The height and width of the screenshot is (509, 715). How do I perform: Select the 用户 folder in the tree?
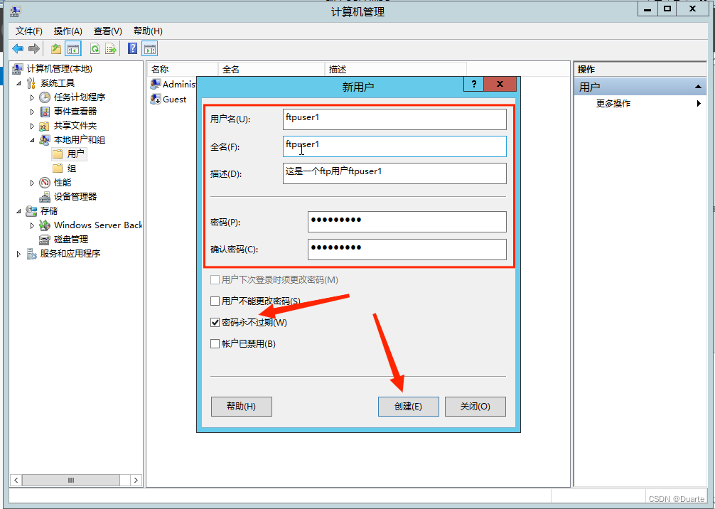click(x=68, y=154)
